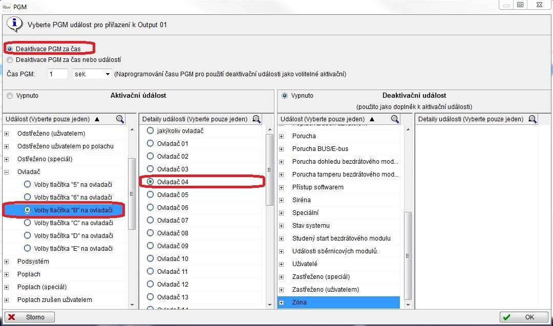Collapse the Ovladač tree node
Image resolution: width=553 pixels, height=326 pixels.
tap(7, 172)
